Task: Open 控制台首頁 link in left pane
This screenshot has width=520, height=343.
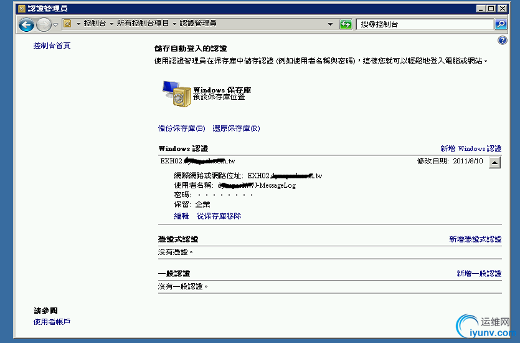Action: pos(52,46)
